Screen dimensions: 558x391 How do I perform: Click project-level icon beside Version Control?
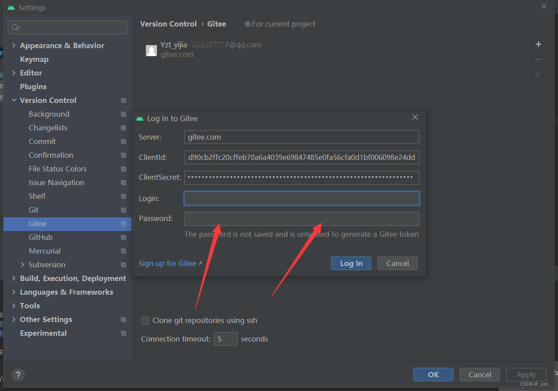123,100
